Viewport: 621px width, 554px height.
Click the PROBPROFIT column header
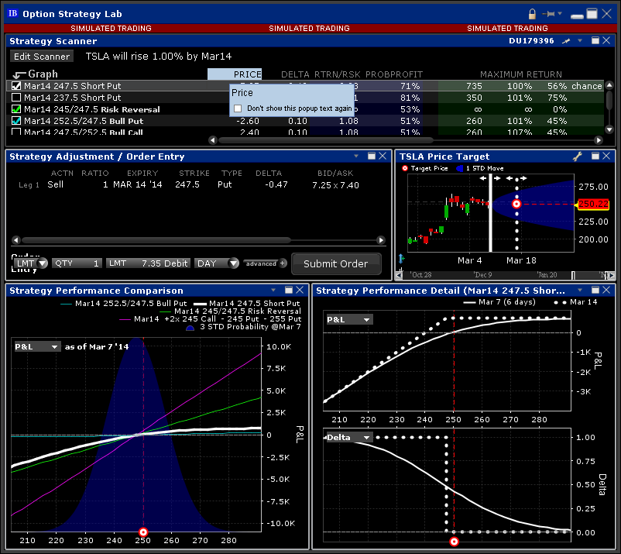click(393, 74)
